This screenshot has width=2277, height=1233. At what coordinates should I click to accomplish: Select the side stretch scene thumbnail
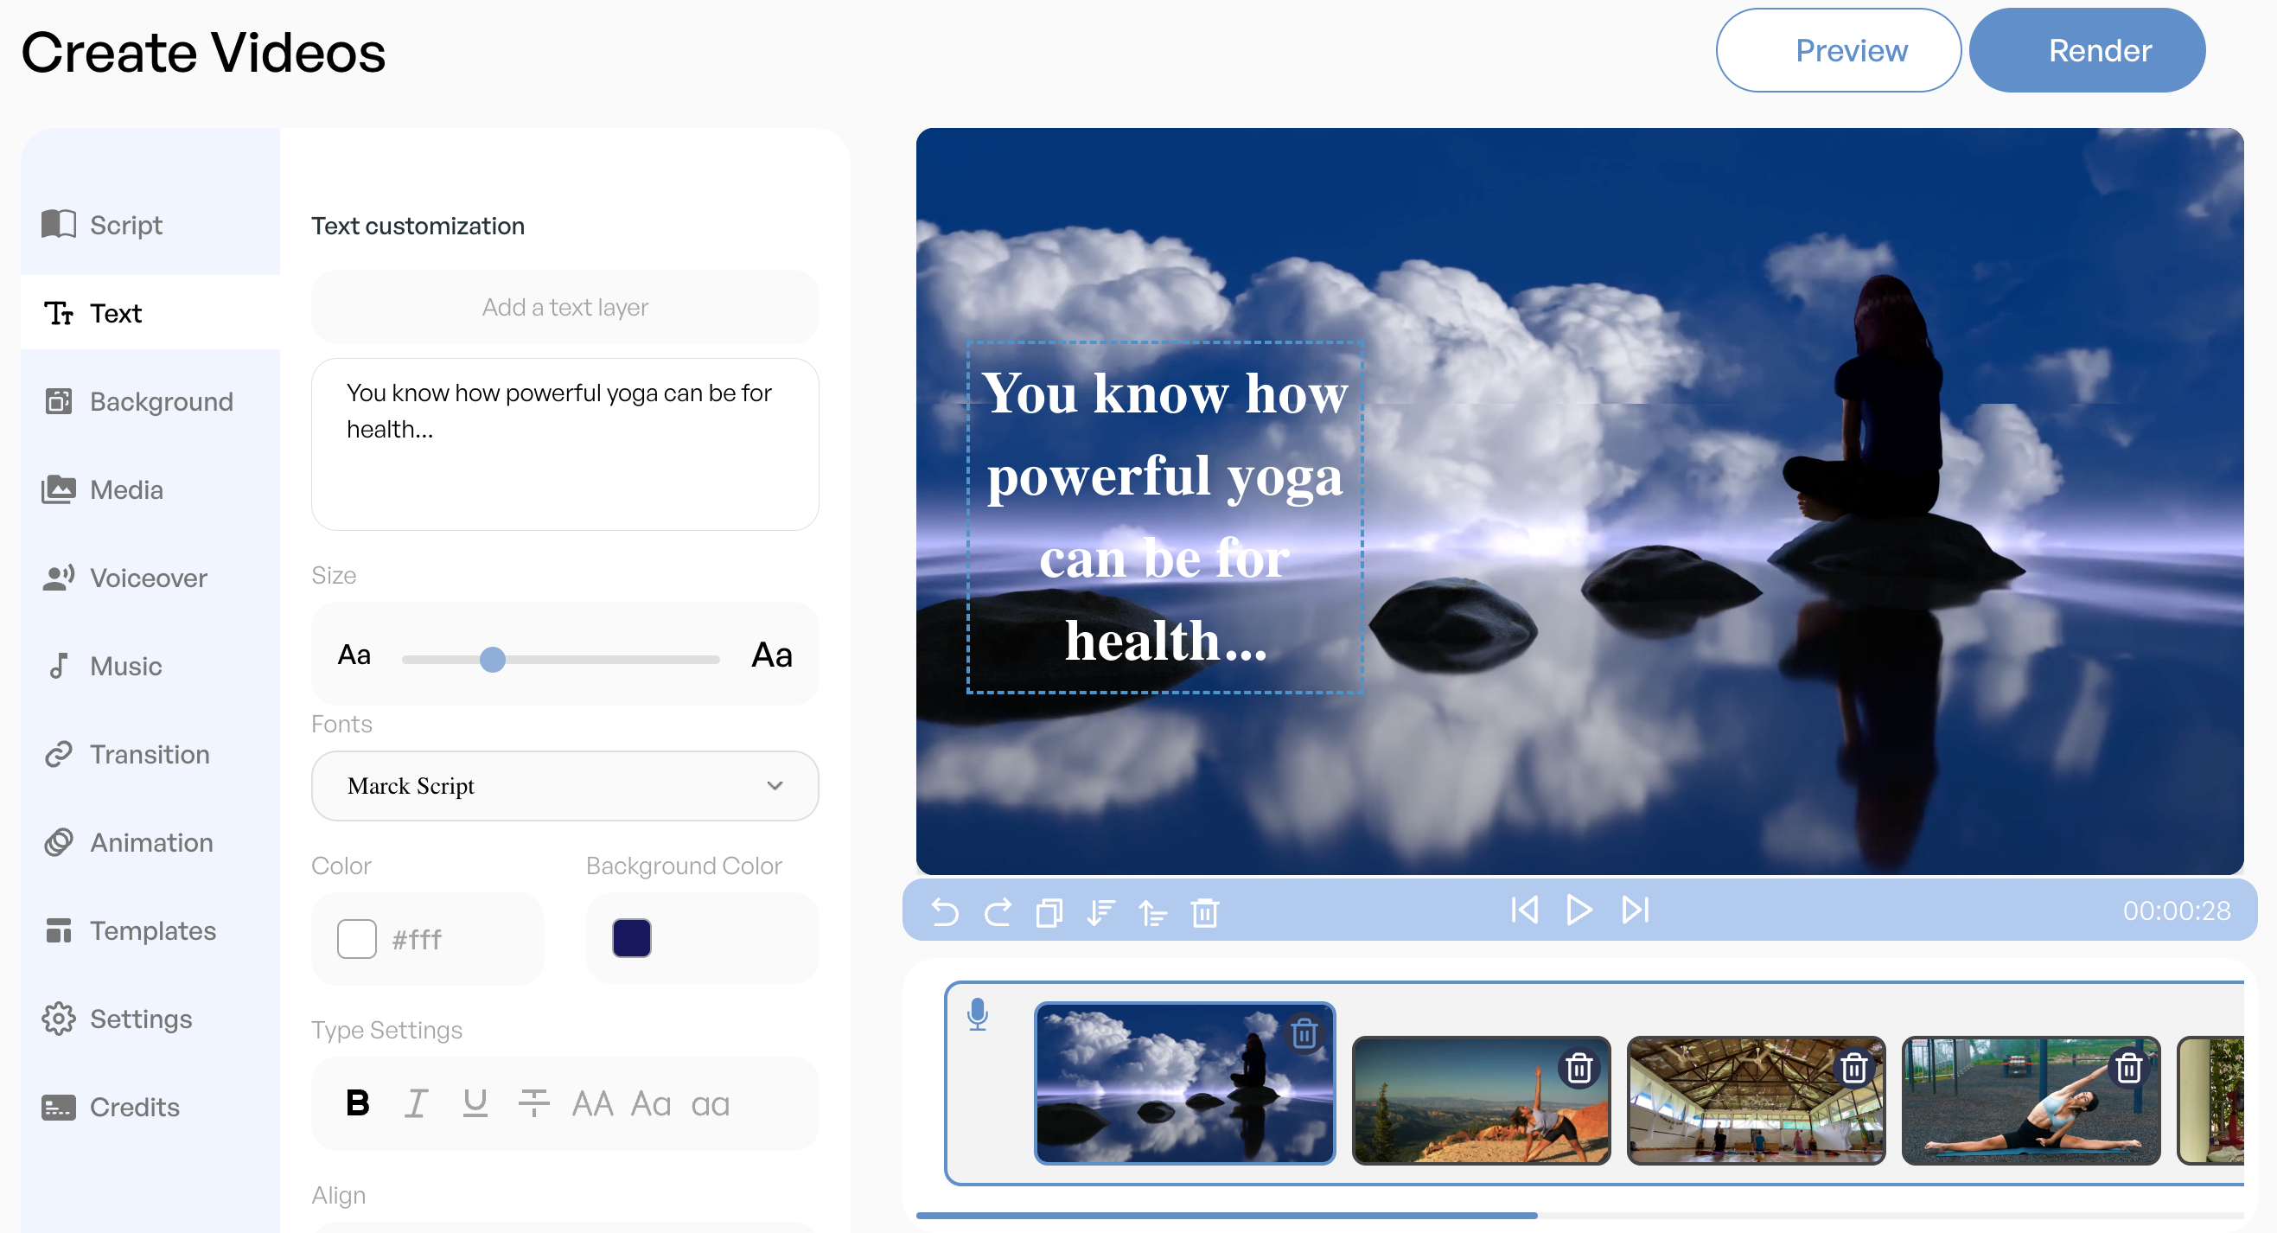(x=2031, y=1101)
